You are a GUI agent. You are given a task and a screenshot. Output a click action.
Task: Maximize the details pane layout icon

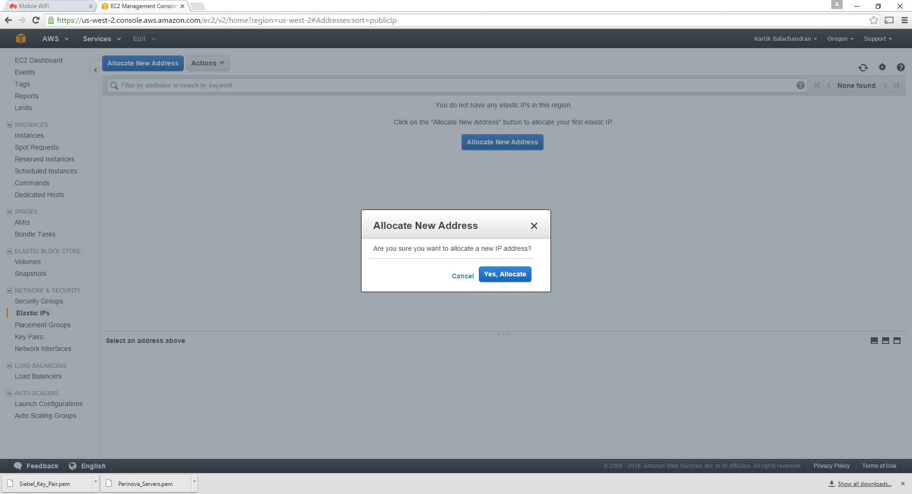point(897,341)
